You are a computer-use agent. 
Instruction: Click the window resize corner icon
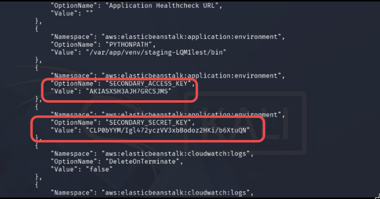(x=378, y=196)
